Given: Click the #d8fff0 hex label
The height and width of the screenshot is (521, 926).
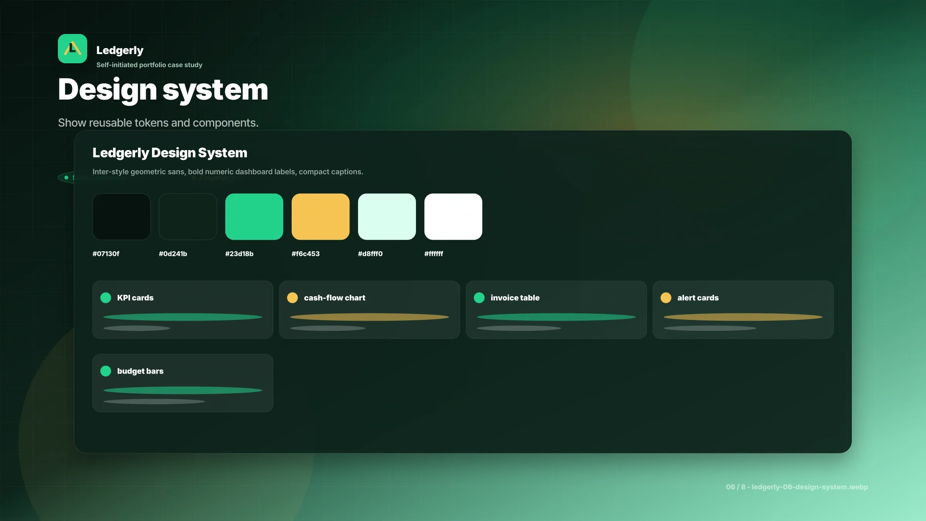Looking at the screenshot, I should [x=370, y=254].
